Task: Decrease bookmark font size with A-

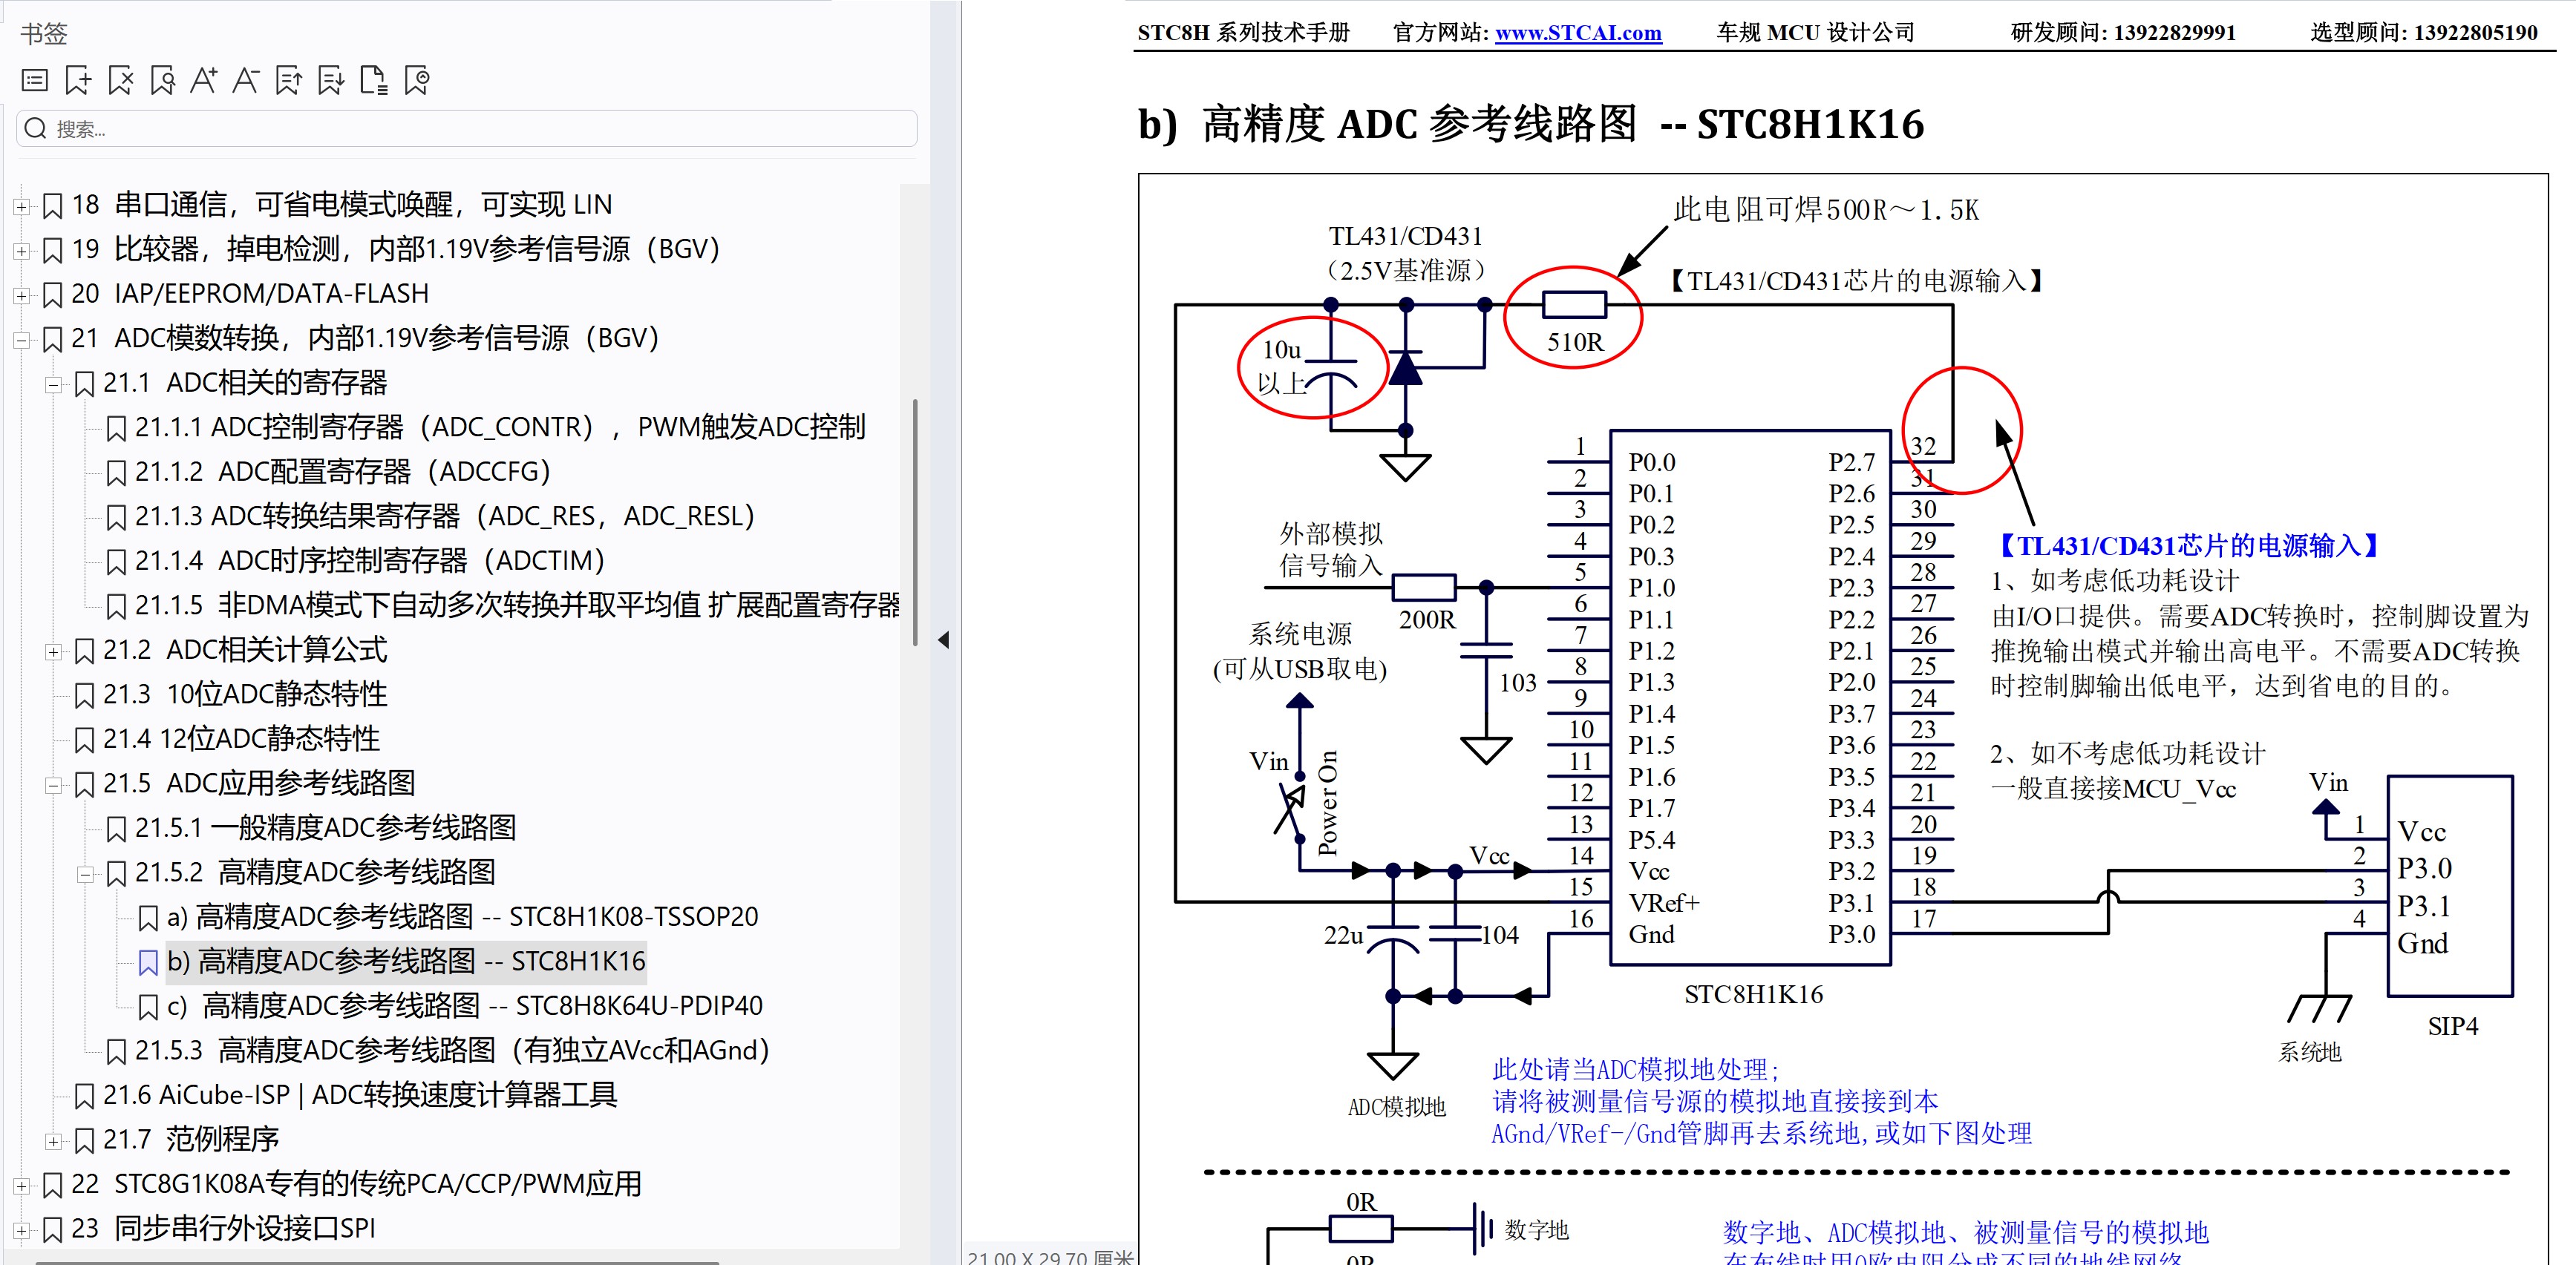Action: pos(246,80)
